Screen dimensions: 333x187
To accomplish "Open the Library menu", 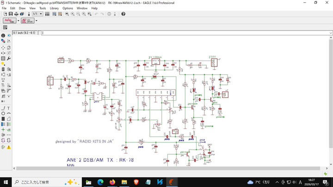I will tap(54, 8).
